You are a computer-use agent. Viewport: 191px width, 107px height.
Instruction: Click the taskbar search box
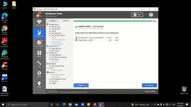click(27, 104)
